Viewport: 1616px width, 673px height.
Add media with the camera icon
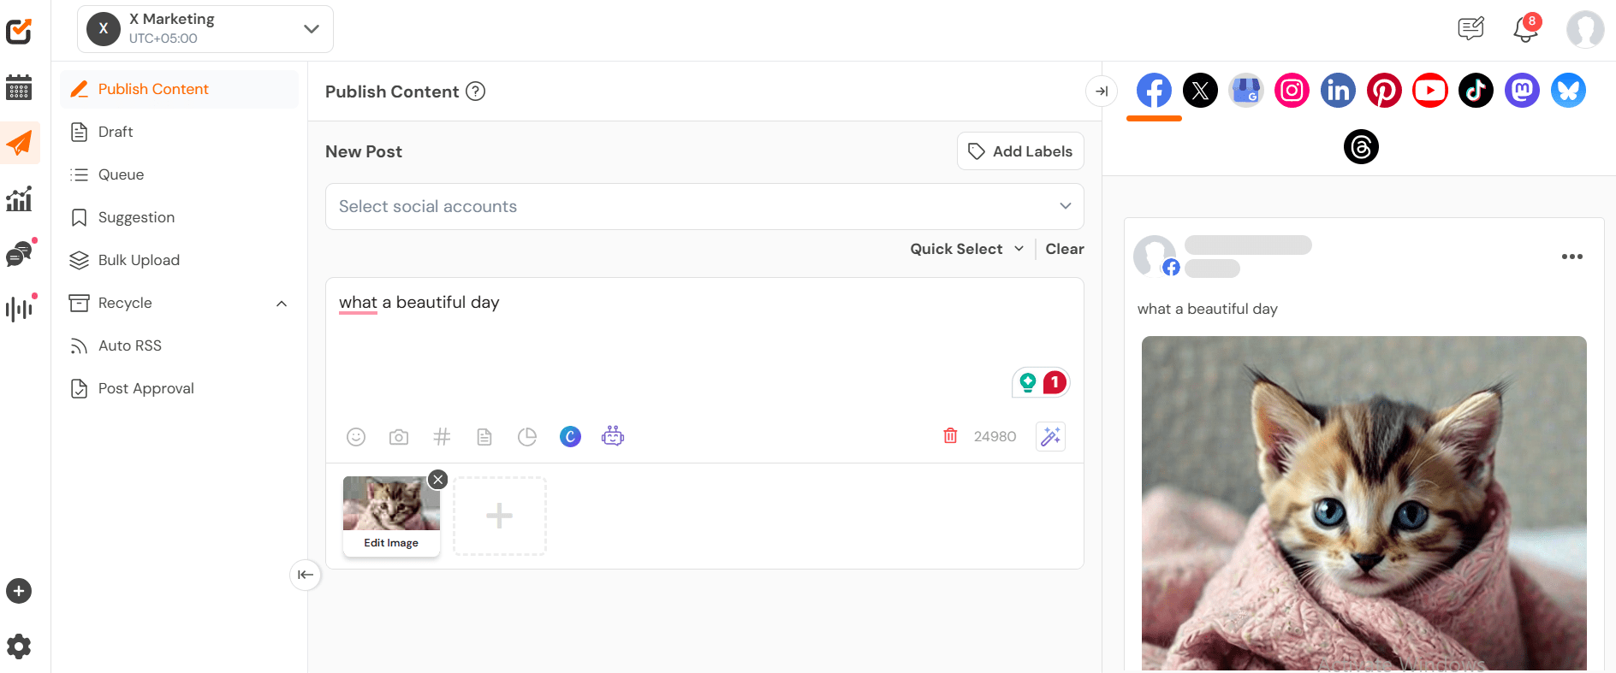click(x=399, y=437)
